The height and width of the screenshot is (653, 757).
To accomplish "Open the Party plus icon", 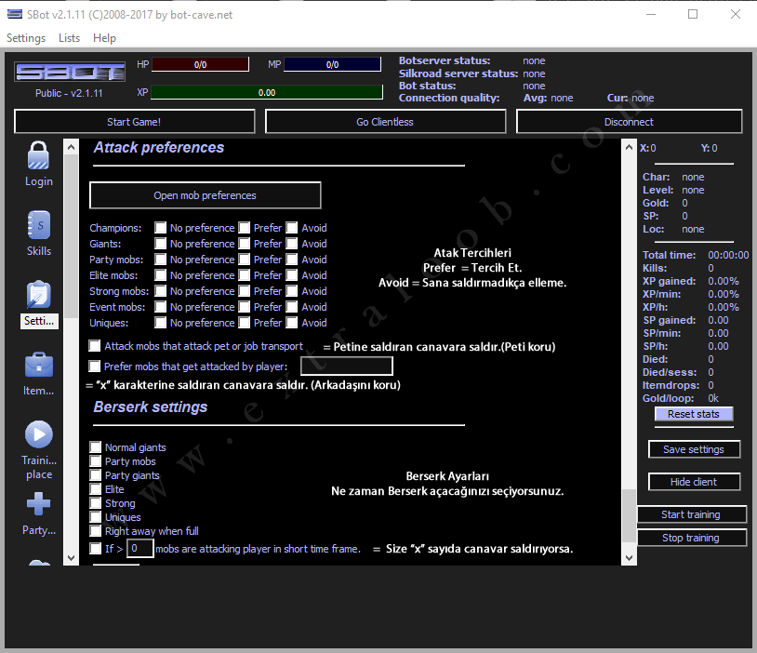I will (x=39, y=504).
